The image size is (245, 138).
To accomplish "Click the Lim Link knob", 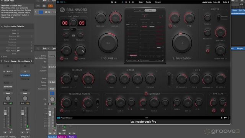I will [x=220, y=33].
